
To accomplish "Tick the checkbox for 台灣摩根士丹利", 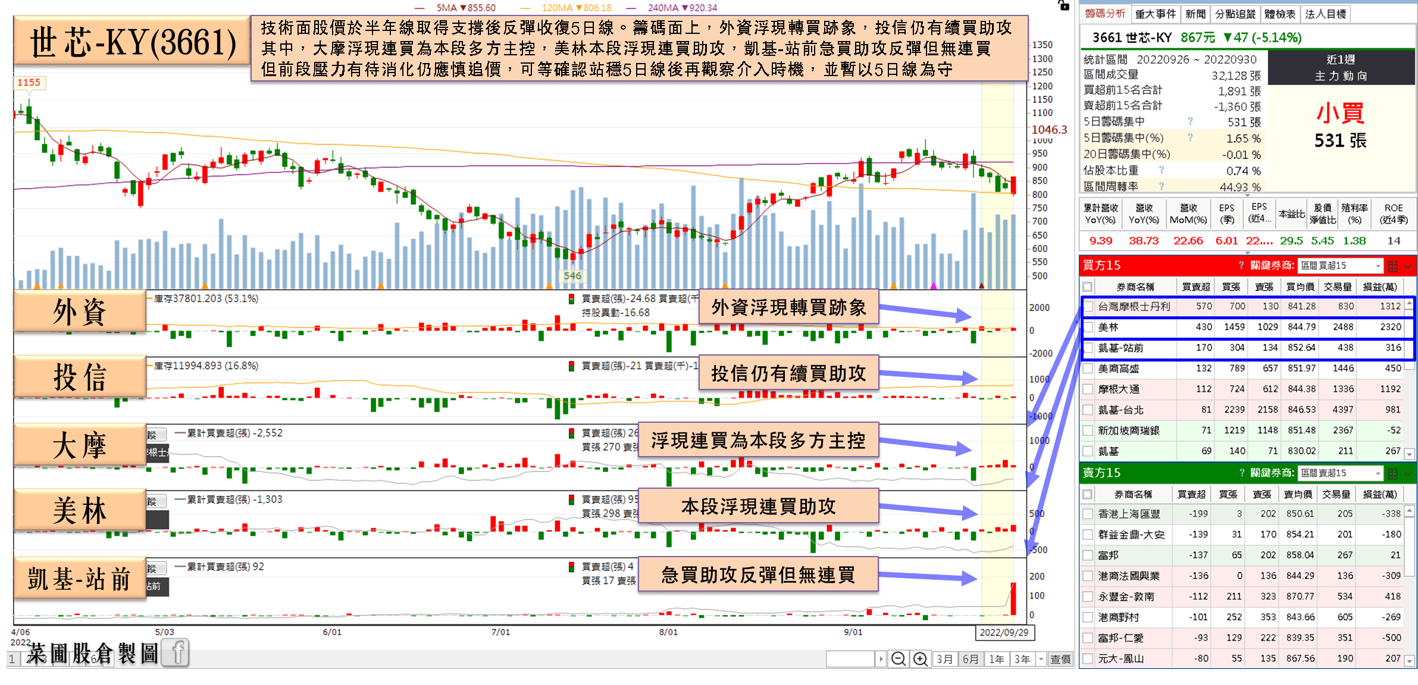I will tap(1088, 307).
